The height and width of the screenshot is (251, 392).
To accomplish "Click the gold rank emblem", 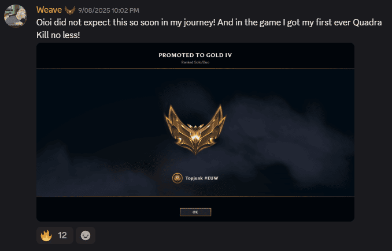I will tap(195, 129).
